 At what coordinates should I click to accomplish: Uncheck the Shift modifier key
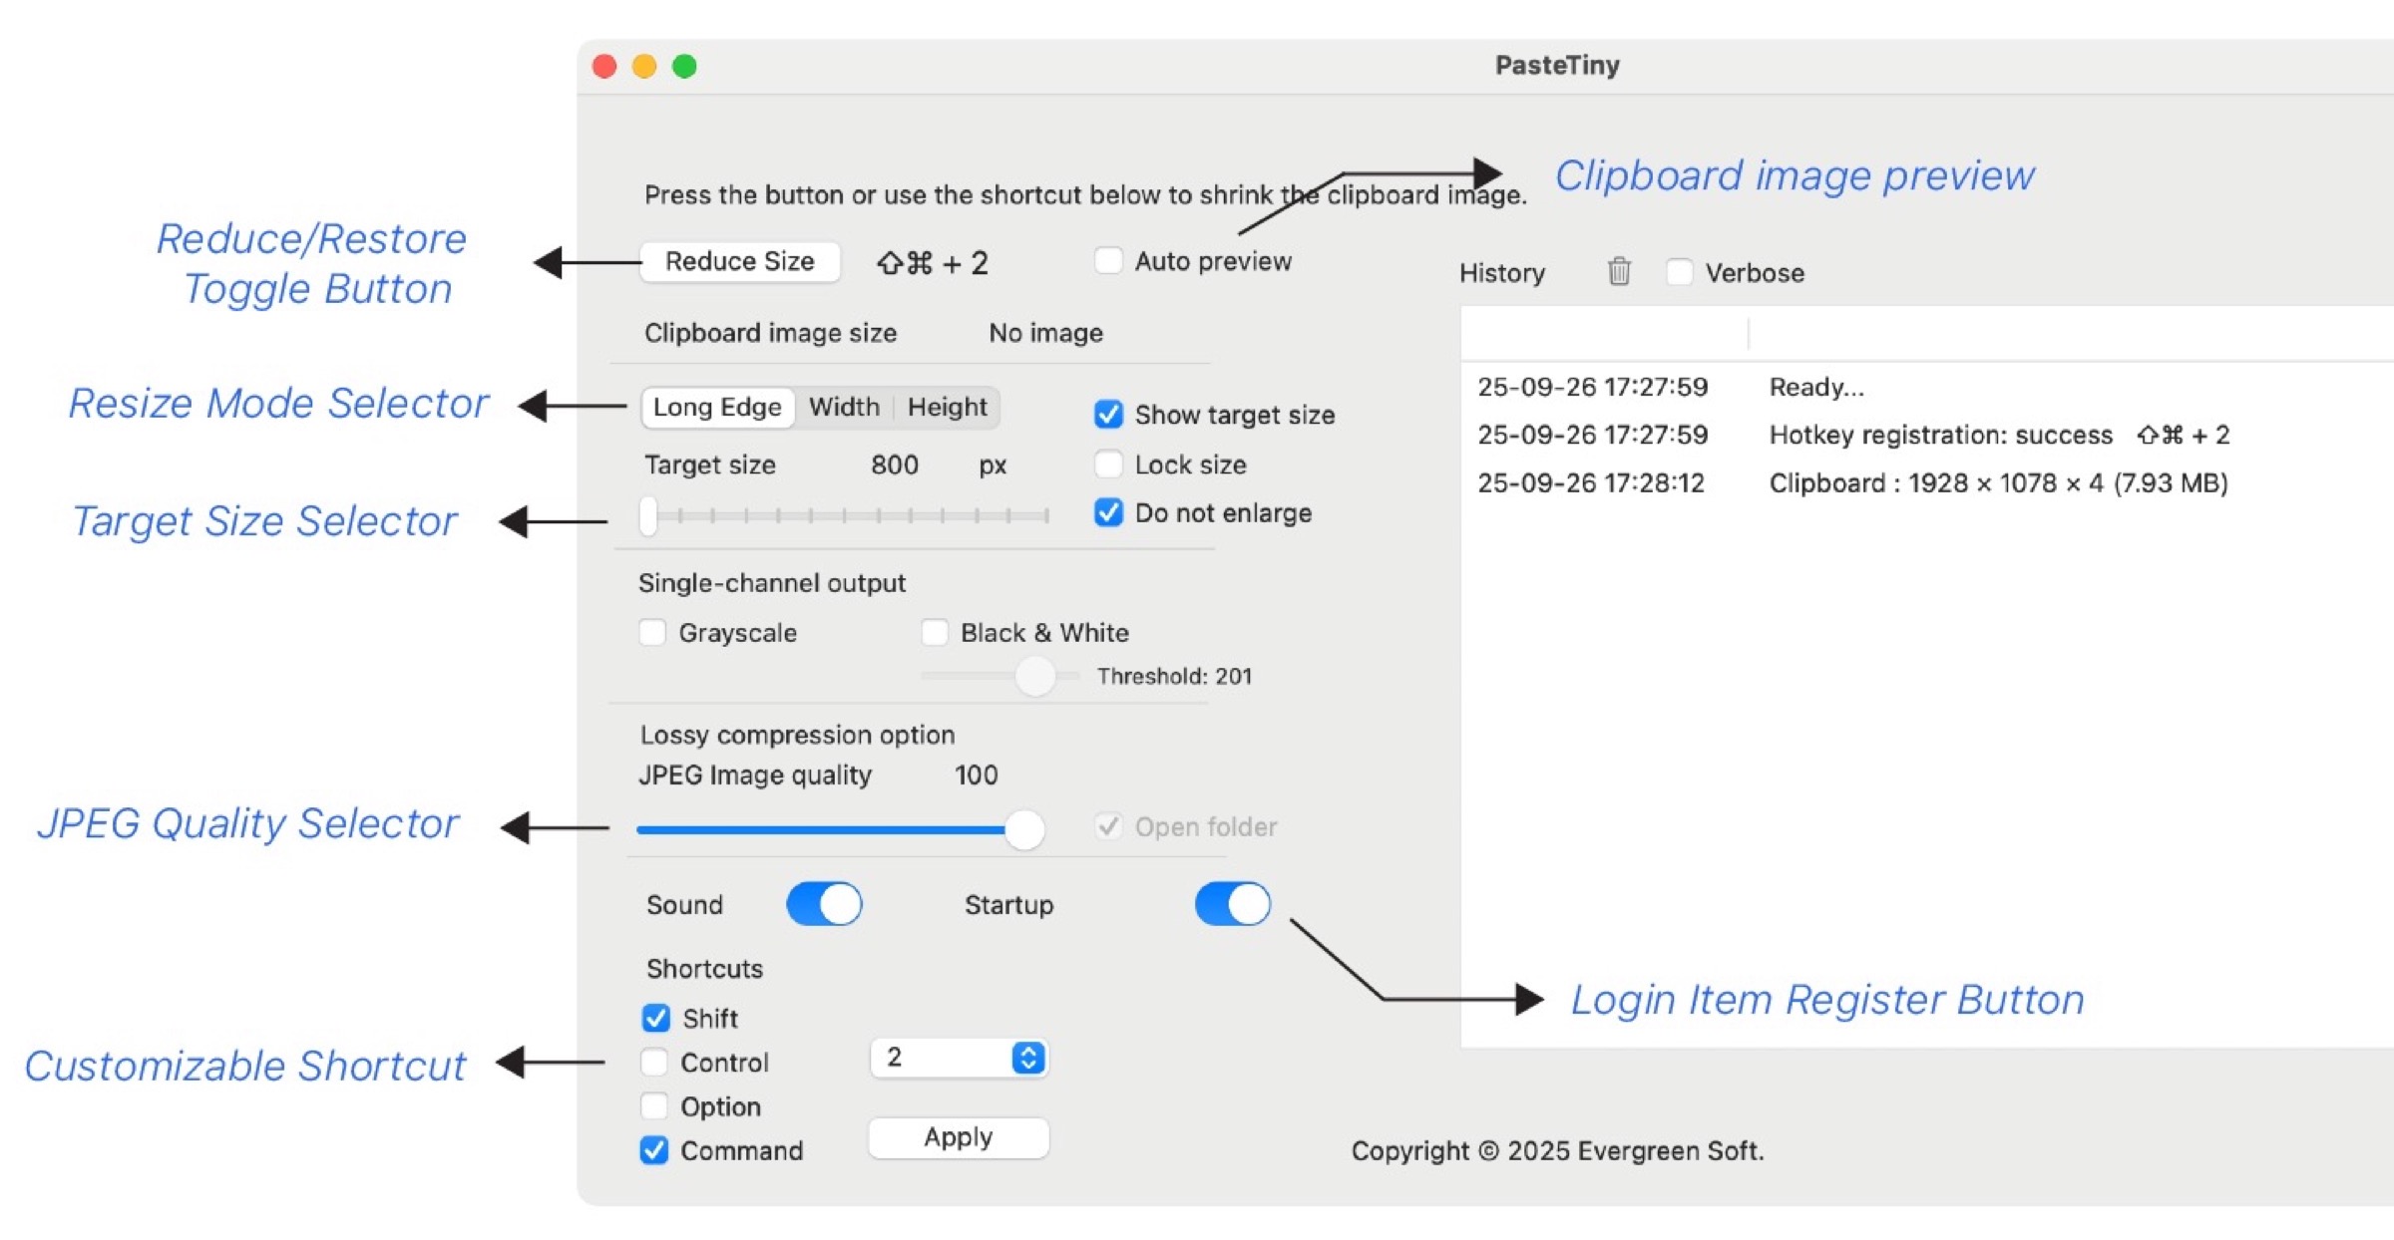pos(654,1018)
